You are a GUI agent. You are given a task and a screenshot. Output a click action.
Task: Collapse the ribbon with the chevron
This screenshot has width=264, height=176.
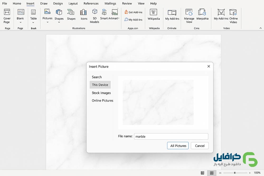pos(261,28)
